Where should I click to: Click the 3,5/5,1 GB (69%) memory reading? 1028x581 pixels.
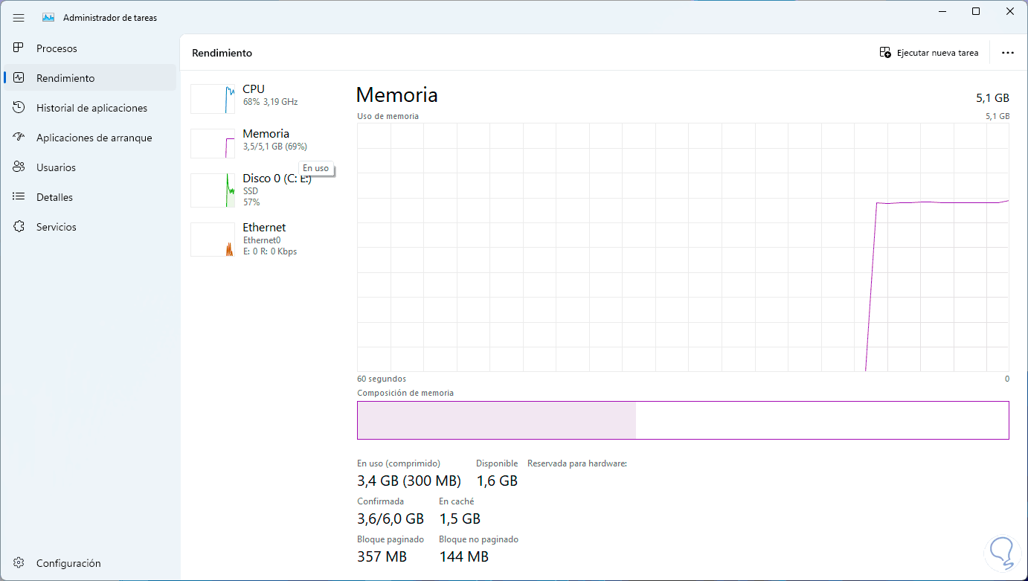tap(275, 147)
